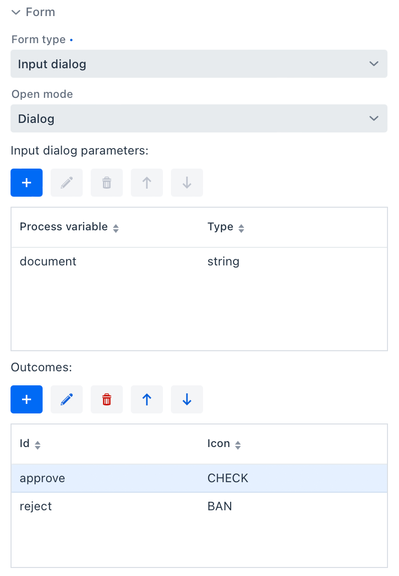Edit the selected outcome
Image resolution: width=399 pixels, height=576 pixels.
[x=67, y=399]
